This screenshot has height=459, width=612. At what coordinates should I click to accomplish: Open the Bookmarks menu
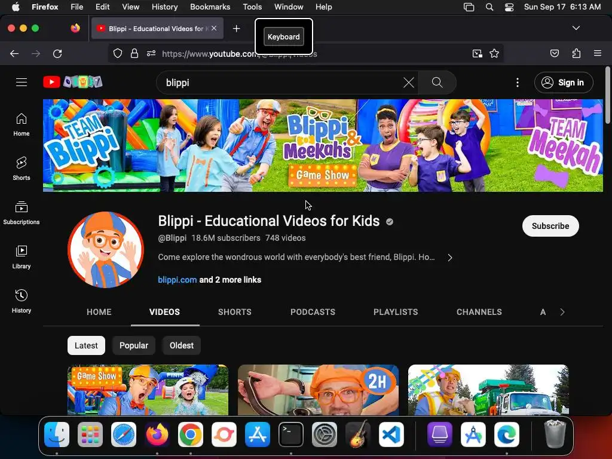pos(210,7)
